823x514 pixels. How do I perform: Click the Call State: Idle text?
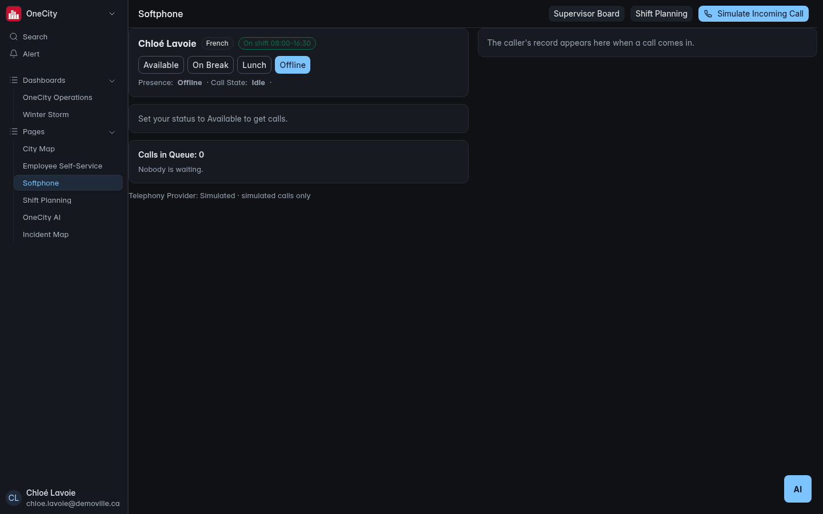[x=238, y=83]
